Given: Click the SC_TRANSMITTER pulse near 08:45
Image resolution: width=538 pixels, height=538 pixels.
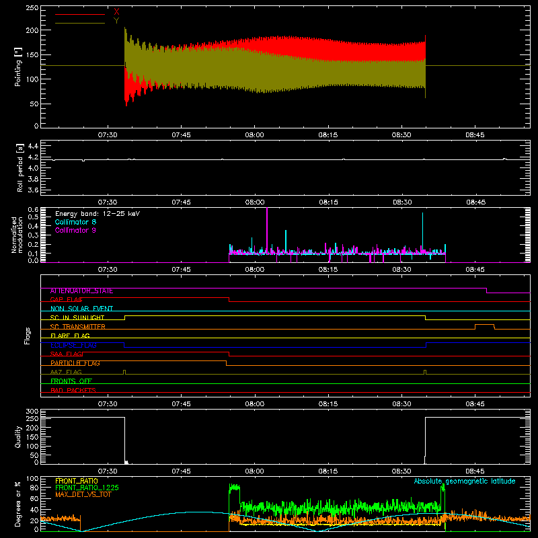Looking at the screenshot, I should pyautogui.click(x=484, y=326).
